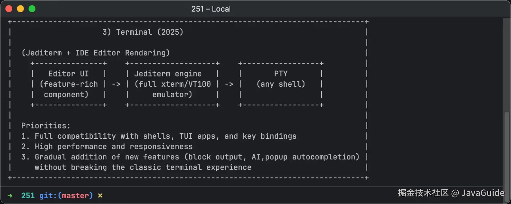Click the "Jediterm engine" box label
Viewport: 511px width, 204px height.
point(168,74)
